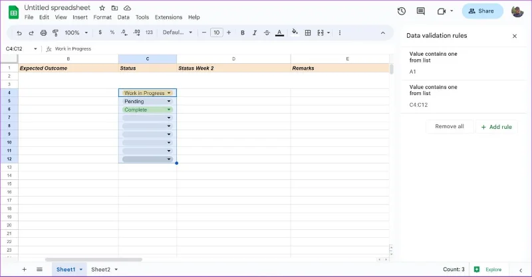The width and height of the screenshot is (532, 277).
Task: Click the Remarks header cell
Action: [x=340, y=68]
